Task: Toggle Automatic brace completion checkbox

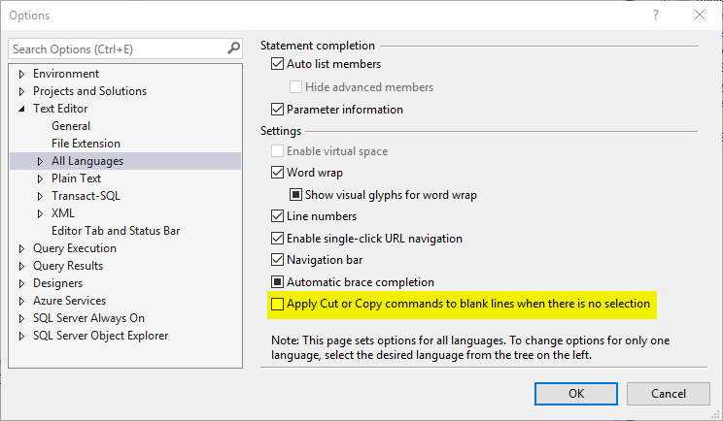Action: pyautogui.click(x=279, y=282)
